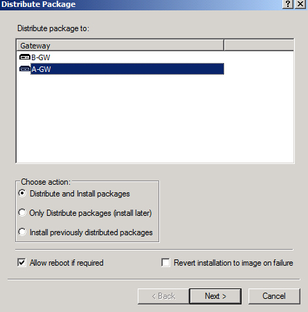Viewport: 308px width, 312px height.
Task: Uncheck Allow reboot if required
Action: click(x=21, y=262)
